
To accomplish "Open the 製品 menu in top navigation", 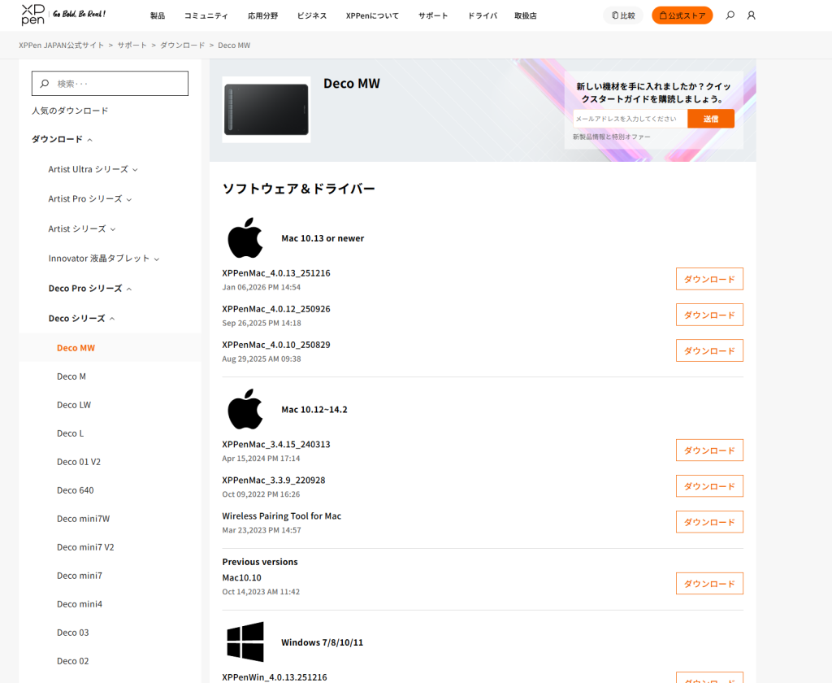I will [x=158, y=15].
